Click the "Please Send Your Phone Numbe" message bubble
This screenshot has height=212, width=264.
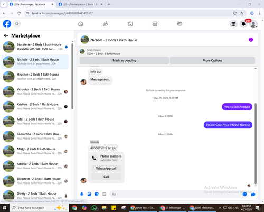228,125
